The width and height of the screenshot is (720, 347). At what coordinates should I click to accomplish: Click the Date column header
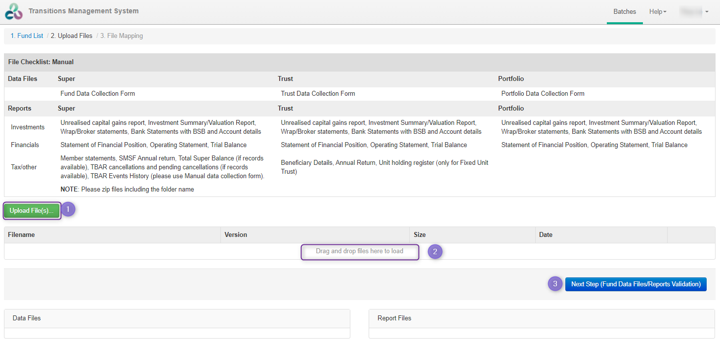pos(546,234)
